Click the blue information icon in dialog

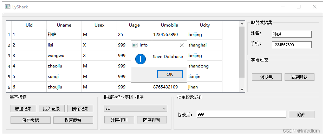pos(141,59)
